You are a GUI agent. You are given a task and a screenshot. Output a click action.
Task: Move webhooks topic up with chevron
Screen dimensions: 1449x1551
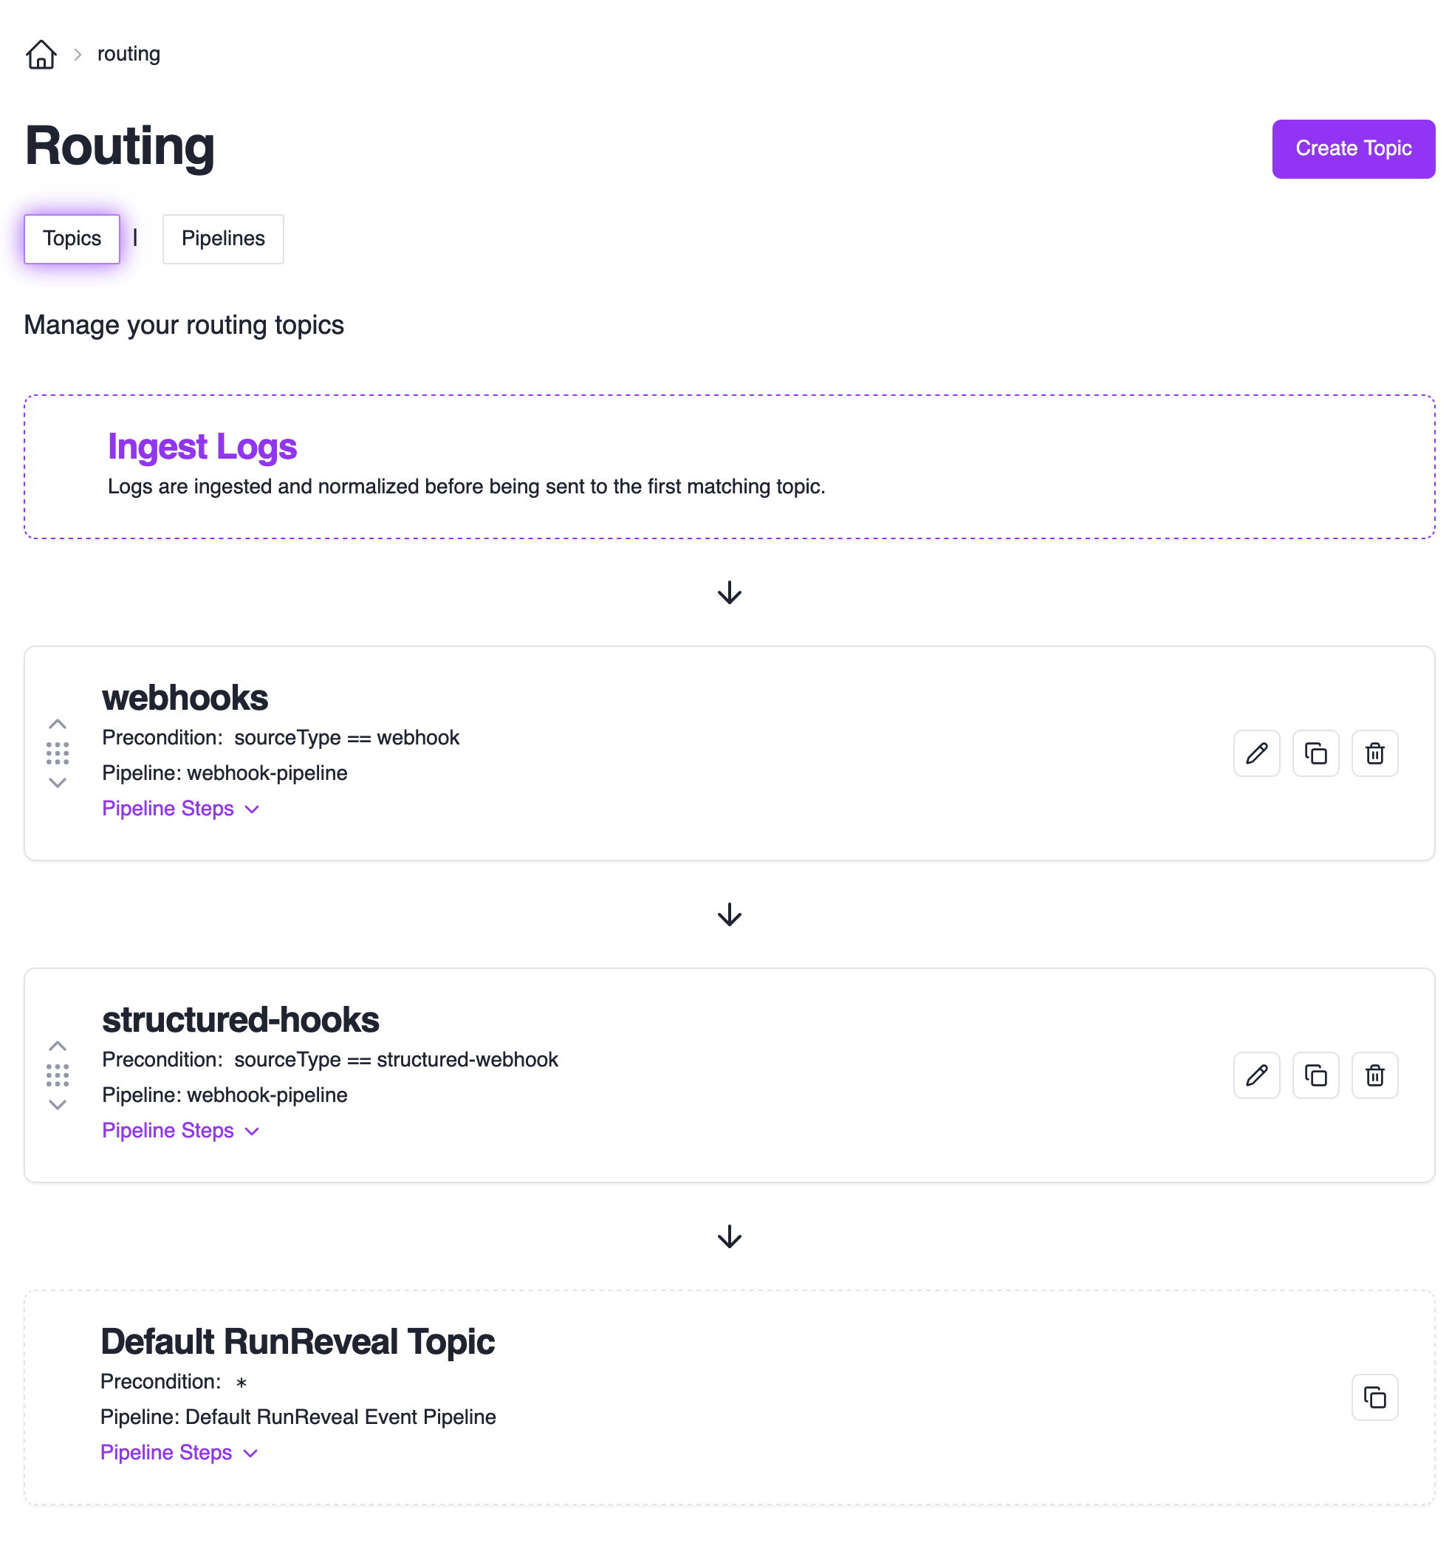point(57,723)
